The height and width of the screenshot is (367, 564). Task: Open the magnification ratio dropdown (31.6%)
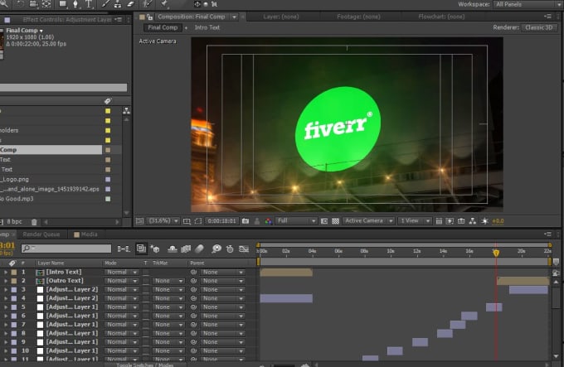[x=163, y=221]
